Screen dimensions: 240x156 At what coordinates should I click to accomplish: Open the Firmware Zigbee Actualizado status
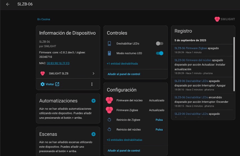[157, 110]
